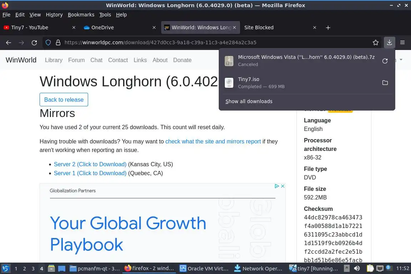Open the WinWorld home logo link

coord(21,60)
